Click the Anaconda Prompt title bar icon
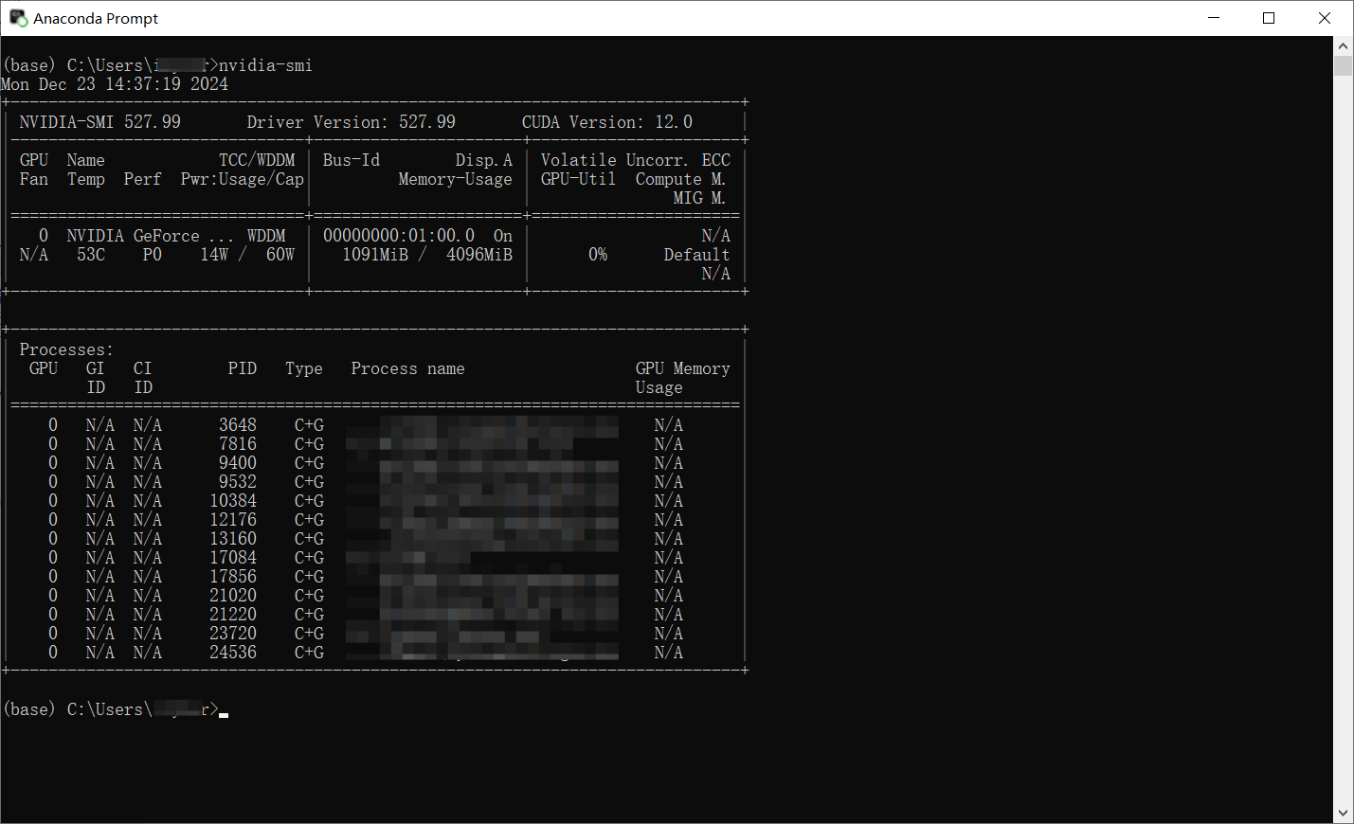The height and width of the screenshot is (824, 1354). click(18, 18)
